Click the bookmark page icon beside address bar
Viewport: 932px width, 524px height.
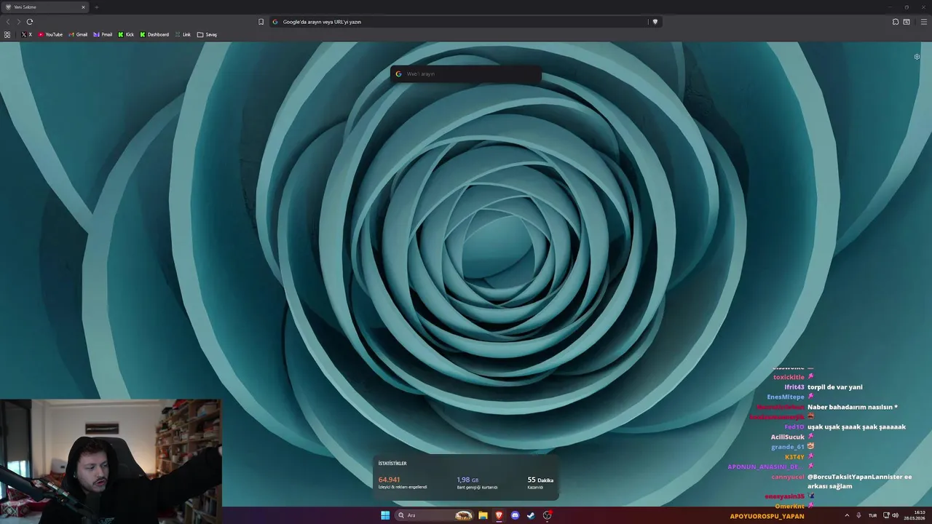tap(261, 22)
